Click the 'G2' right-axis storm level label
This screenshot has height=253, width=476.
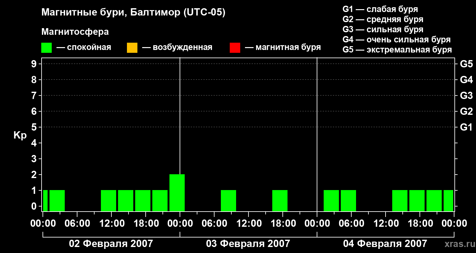coord(466,111)
